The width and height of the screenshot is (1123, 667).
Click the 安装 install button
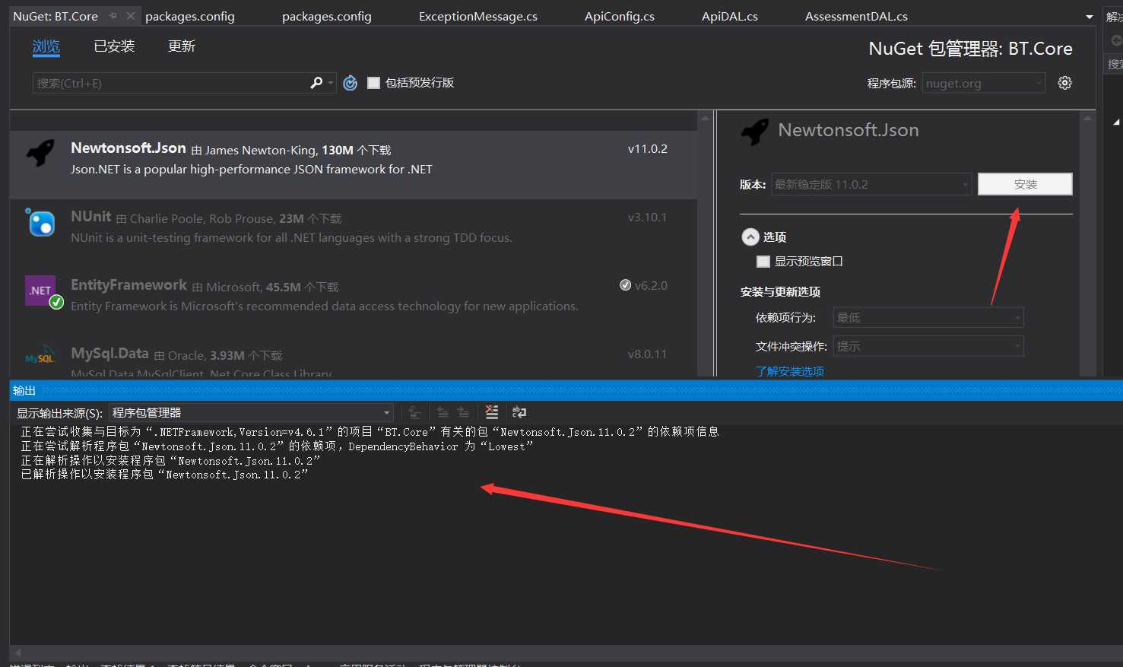click(x=1025, y=184)
